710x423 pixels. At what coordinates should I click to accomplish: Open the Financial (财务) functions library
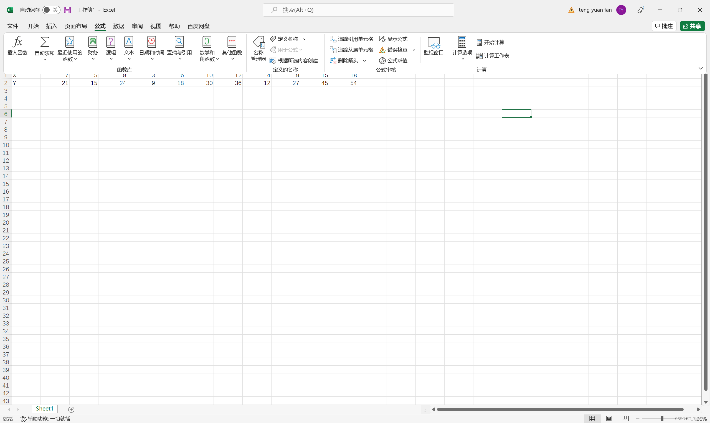[x=93, y=48]
